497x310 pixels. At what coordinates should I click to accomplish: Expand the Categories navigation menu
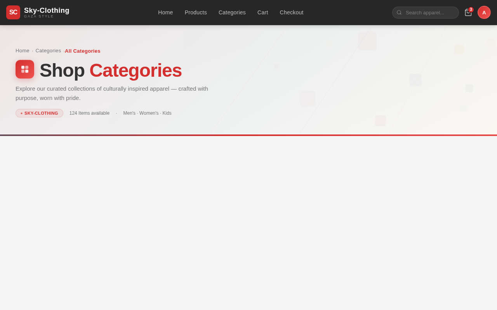pyautogui.click(x=232, y=12)
